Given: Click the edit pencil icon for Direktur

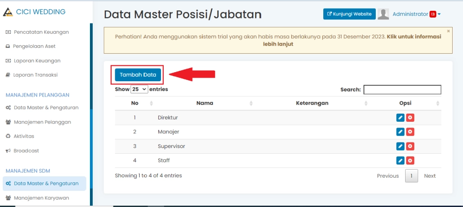Looking at the screenshot, I should pos(400,118).
